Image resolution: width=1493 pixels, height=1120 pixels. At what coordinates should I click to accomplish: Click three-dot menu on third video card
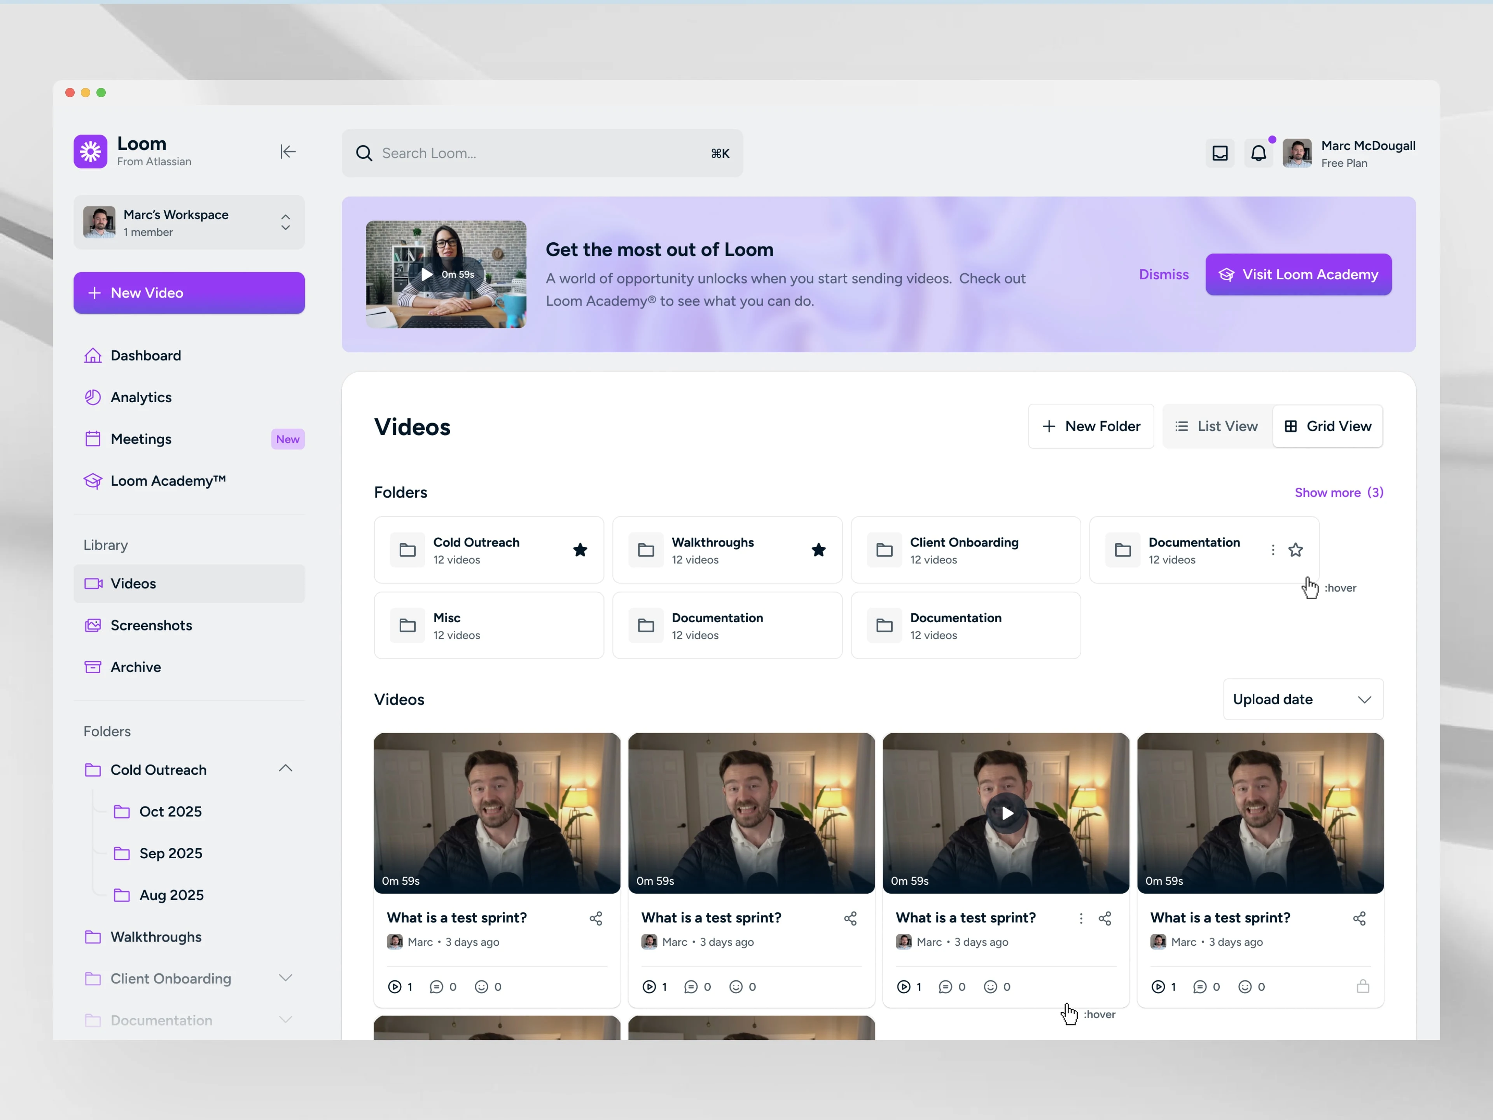[1080, 918]
